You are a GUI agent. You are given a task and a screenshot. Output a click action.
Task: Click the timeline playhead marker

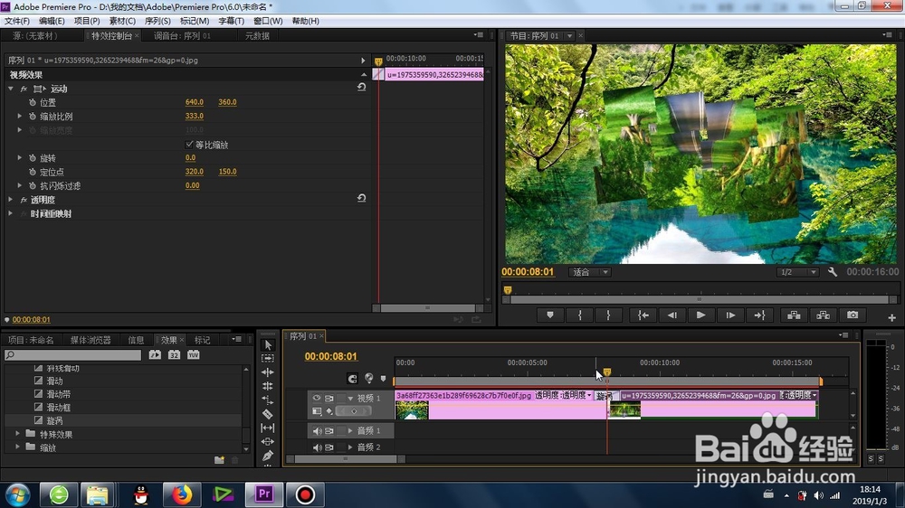pyautogui.click(x=607, y=372)
